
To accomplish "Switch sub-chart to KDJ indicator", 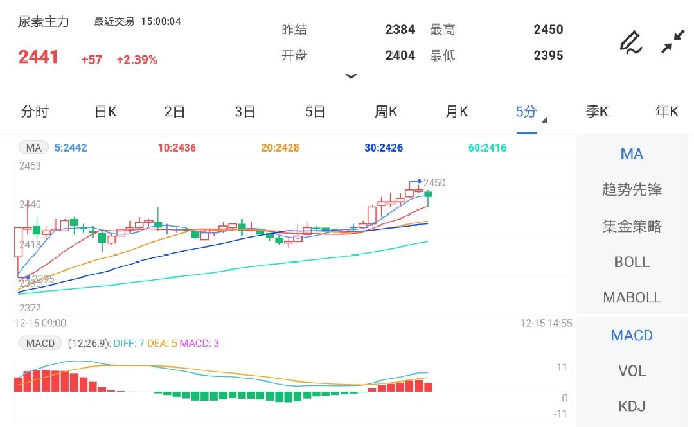I will 632,406.
